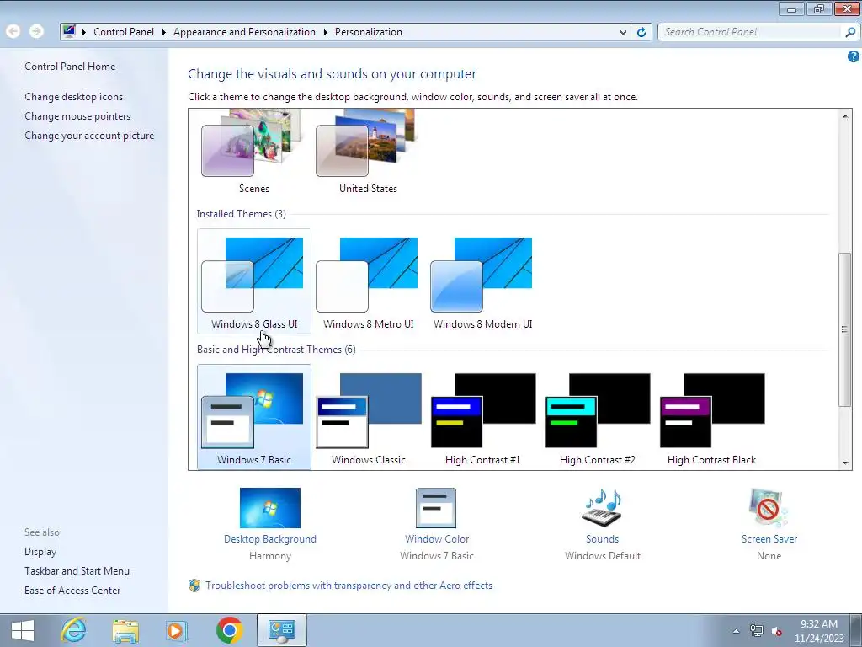Open Change desktop icons link

tap(74, 97)
